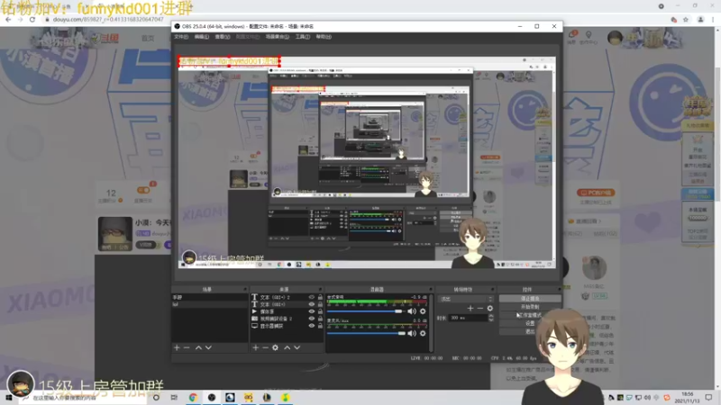Add a new scene with the plus icon
This screenshot has width=721, height=405.
pyautogui.click(x=177, y=347)
